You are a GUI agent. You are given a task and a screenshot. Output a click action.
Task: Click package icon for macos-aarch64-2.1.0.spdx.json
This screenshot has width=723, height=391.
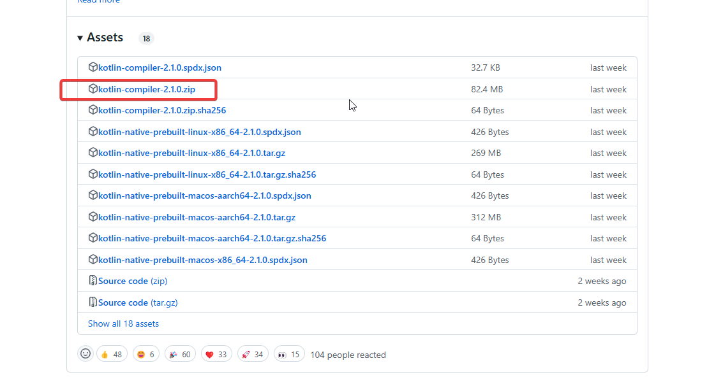(x=93, y=195)
